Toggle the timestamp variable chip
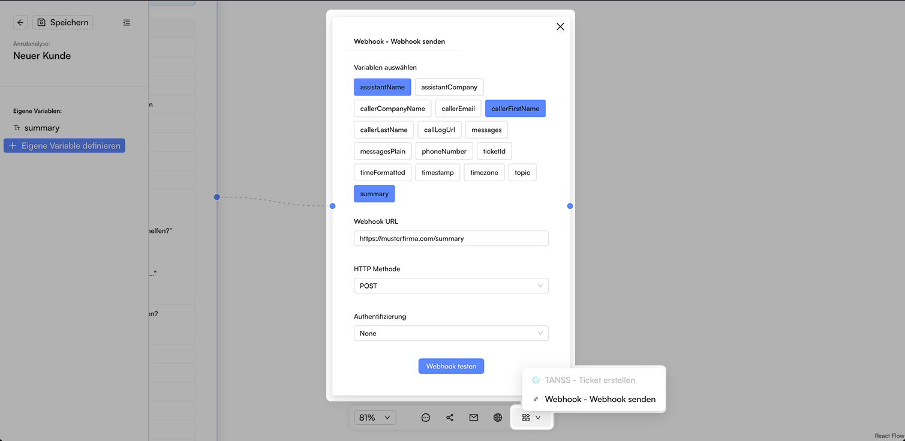This screenshot has width=905, height=441. [x=438, y=172]
